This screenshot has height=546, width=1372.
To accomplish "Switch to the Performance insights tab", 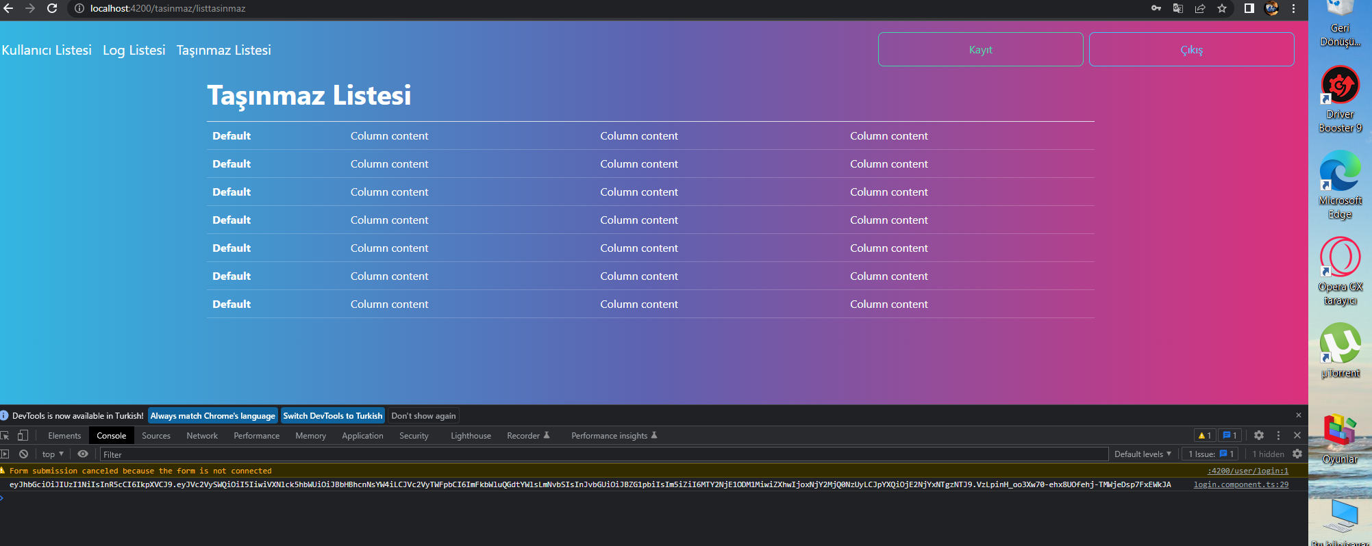I will click(x=614, y=435).
